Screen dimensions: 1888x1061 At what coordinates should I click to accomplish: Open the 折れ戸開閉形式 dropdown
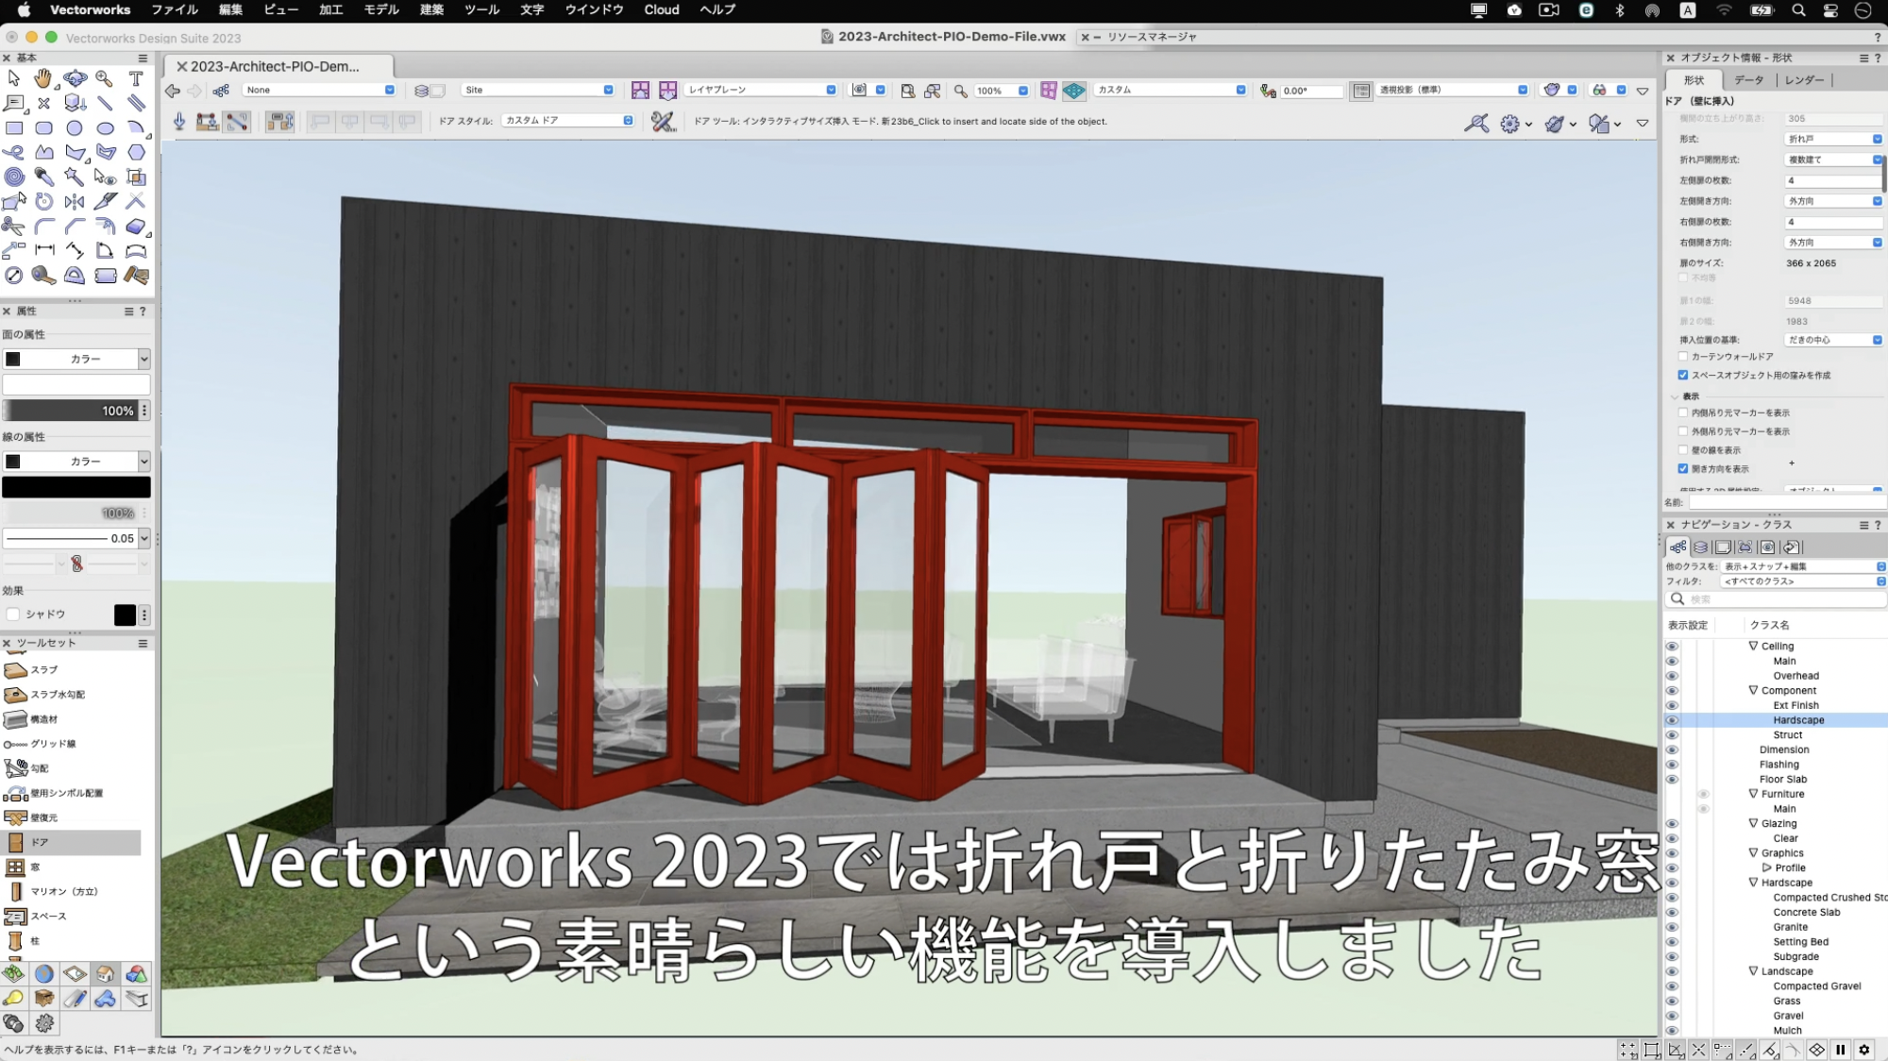coord(1833,160)
